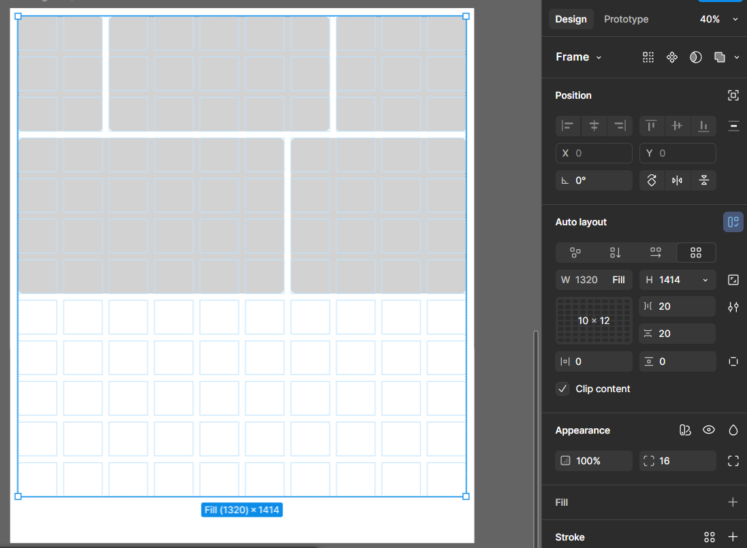This screenshot has height=548, width=747.
Task: Click the corner radius field showing 16
Action: click(x=678, y=461)
